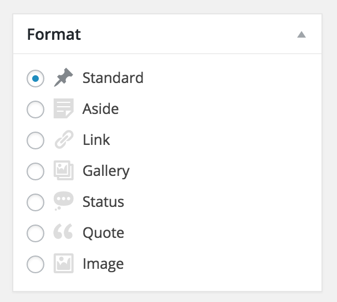Pick the Quote radio button
Image resolution: width=337 pixels, height=302 pixels.
(x=35, y=233)
